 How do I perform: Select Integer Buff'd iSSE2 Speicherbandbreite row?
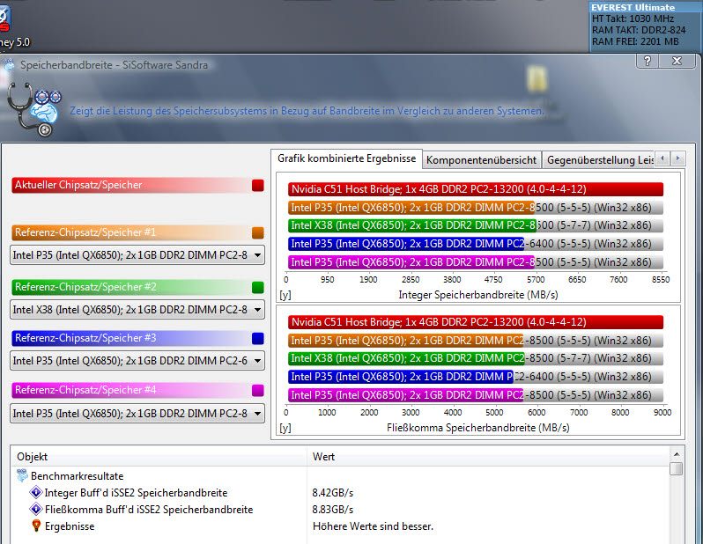(339, 492)
